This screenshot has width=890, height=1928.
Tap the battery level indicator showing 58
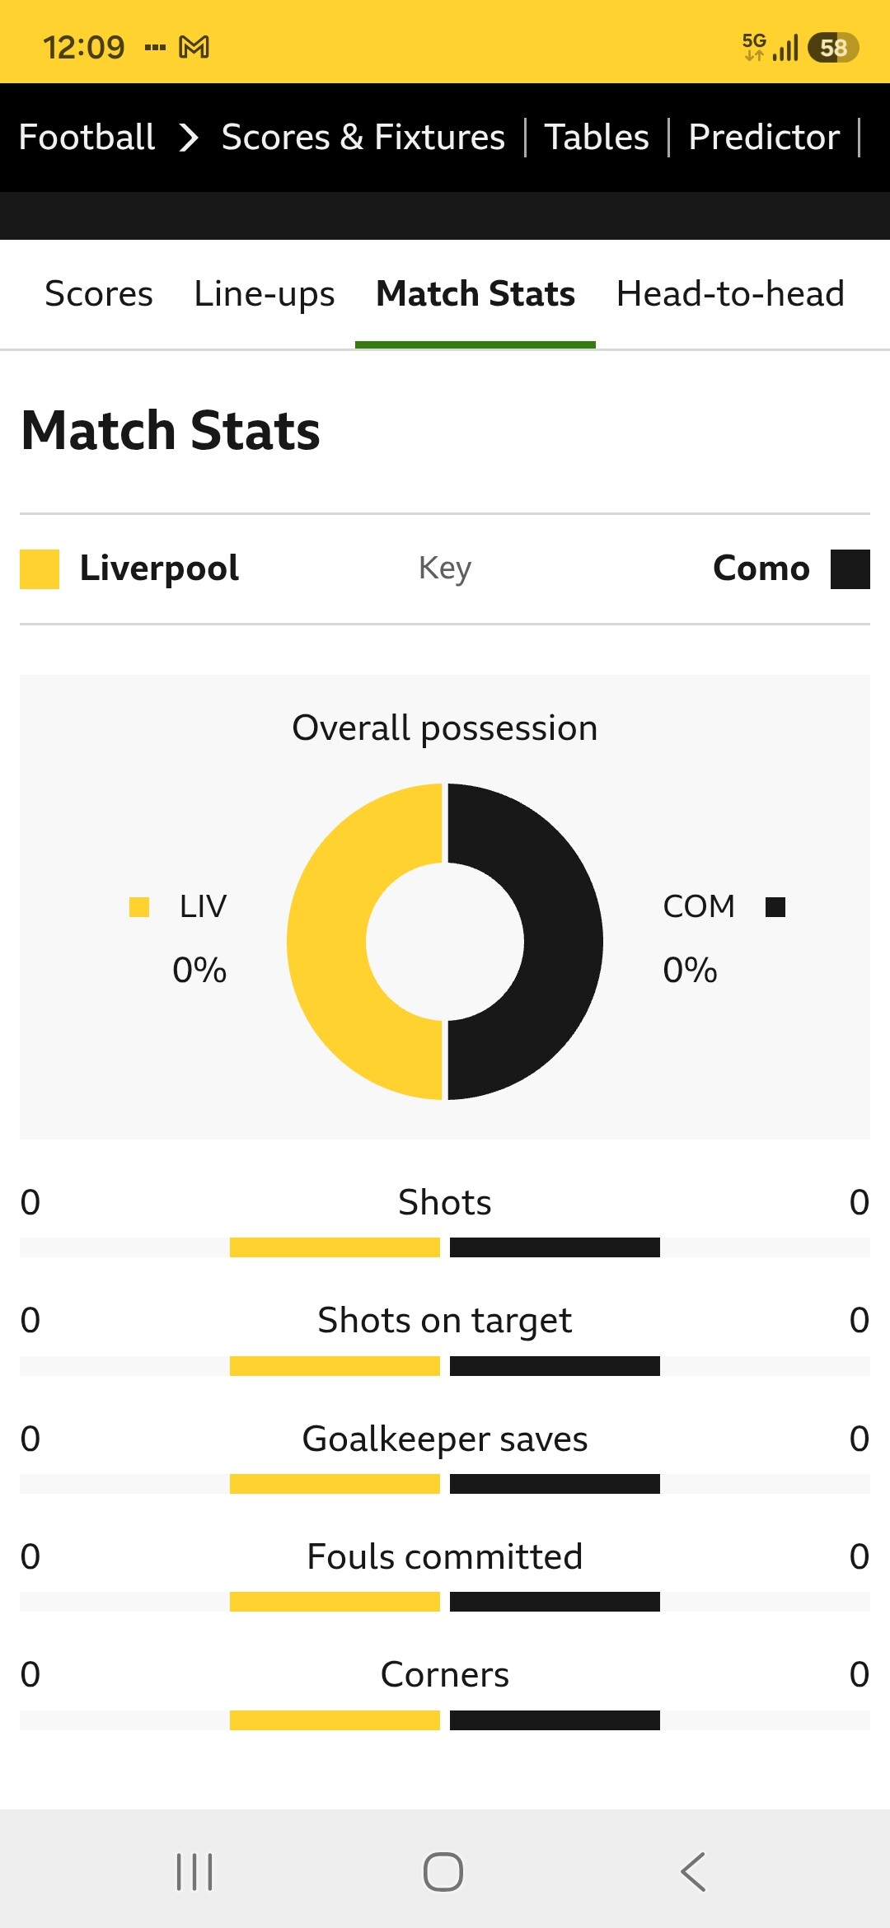833,48
